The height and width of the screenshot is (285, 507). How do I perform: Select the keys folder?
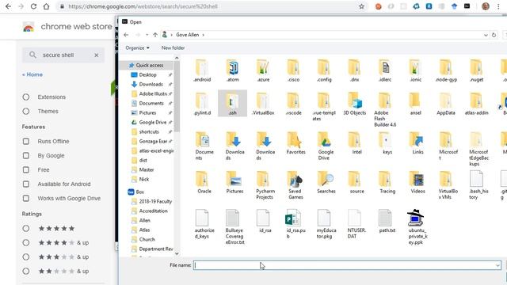click(x=387, y=142)
